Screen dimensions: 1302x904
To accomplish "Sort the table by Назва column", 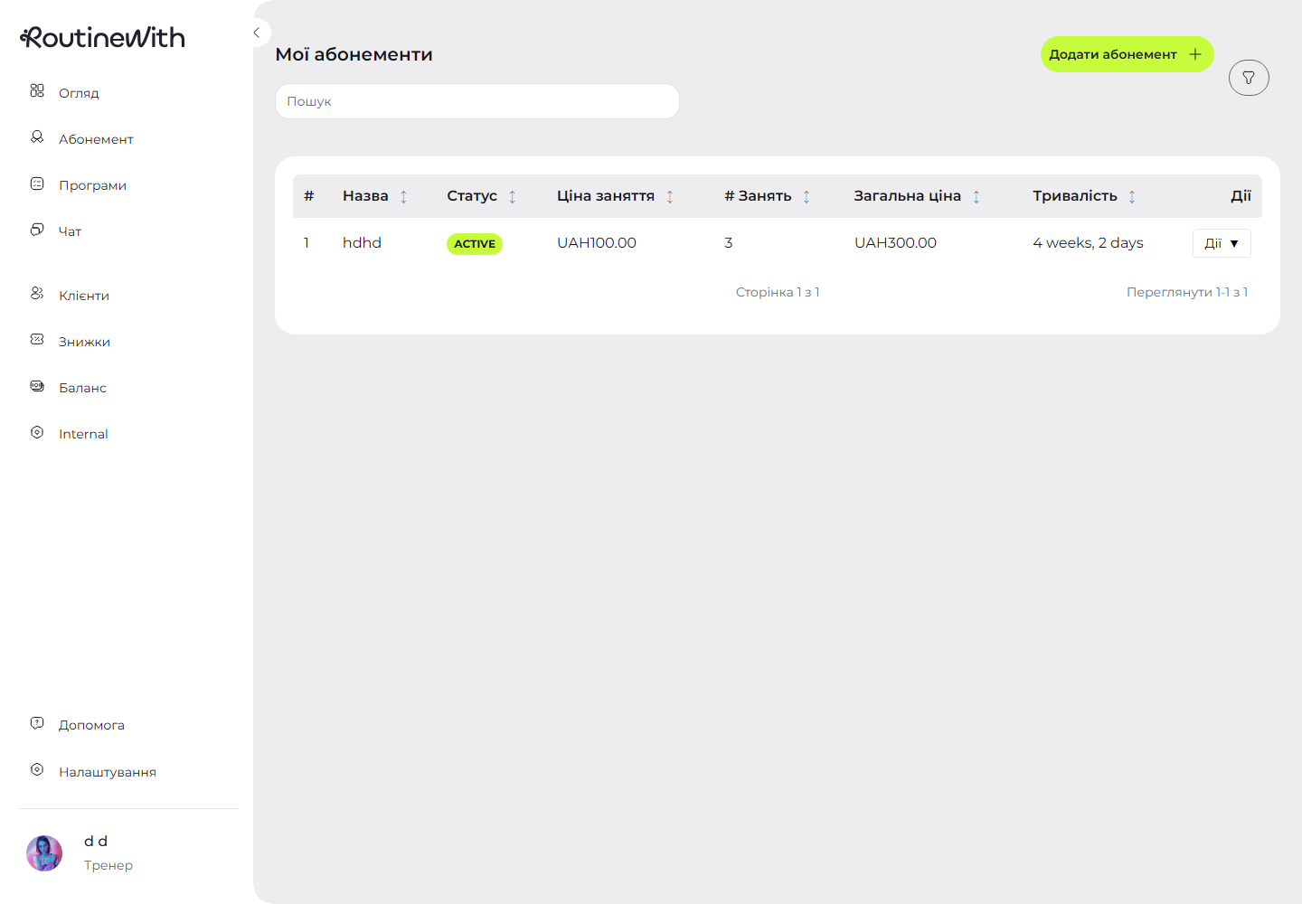I will [x=403, y=195].
